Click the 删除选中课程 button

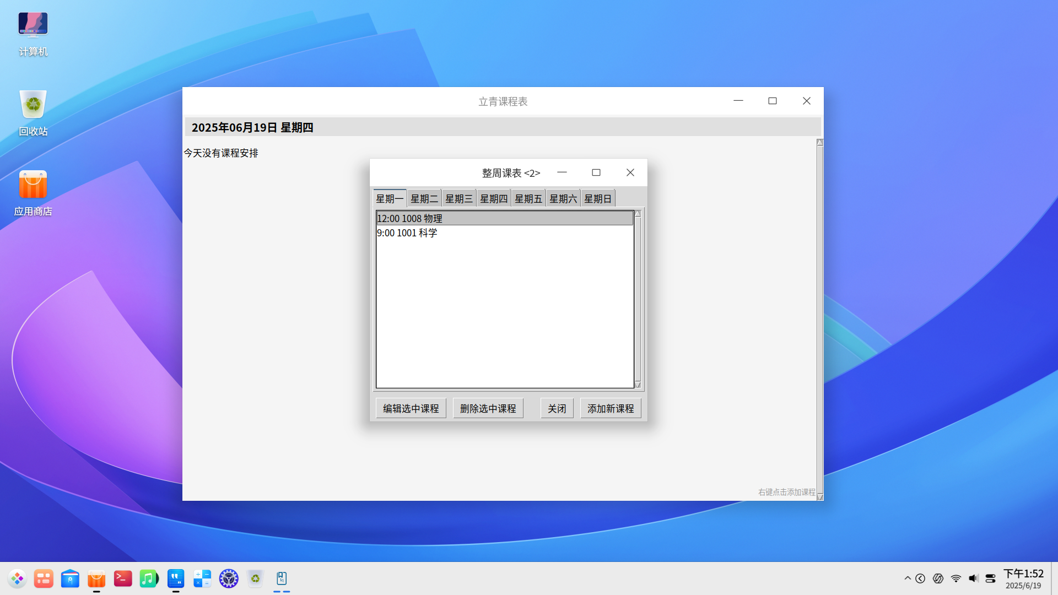488,408
